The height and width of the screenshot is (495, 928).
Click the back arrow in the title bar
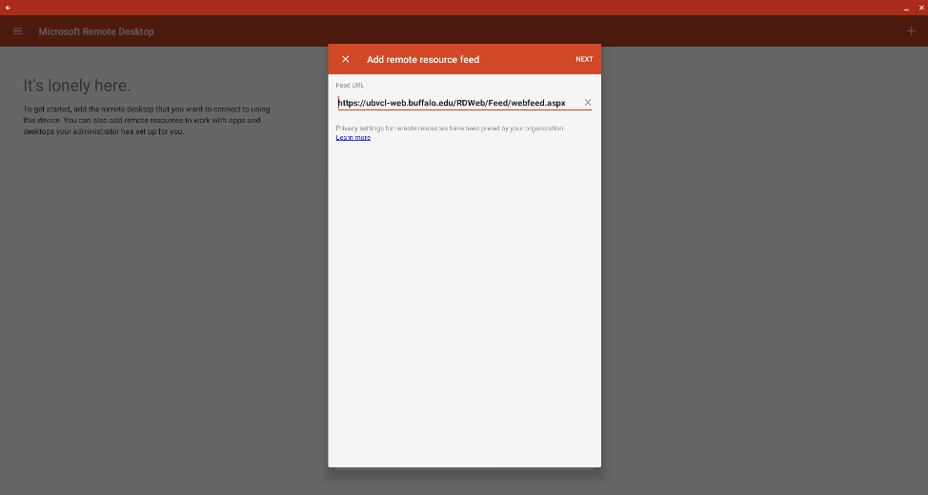[x=8, y=8]
